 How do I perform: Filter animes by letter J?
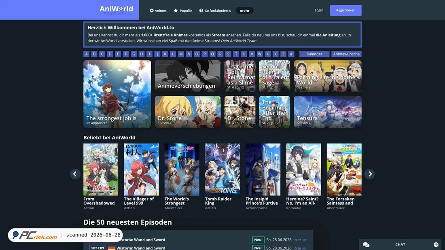tap(157, 54)
